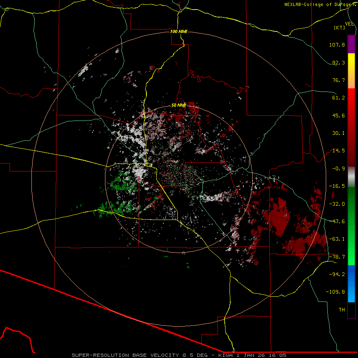Pick the 107.8 legend value
This screenshot has height=358, width=358.
click(337, 45)
